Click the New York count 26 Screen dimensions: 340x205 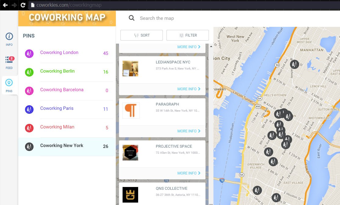coord(106,146)
